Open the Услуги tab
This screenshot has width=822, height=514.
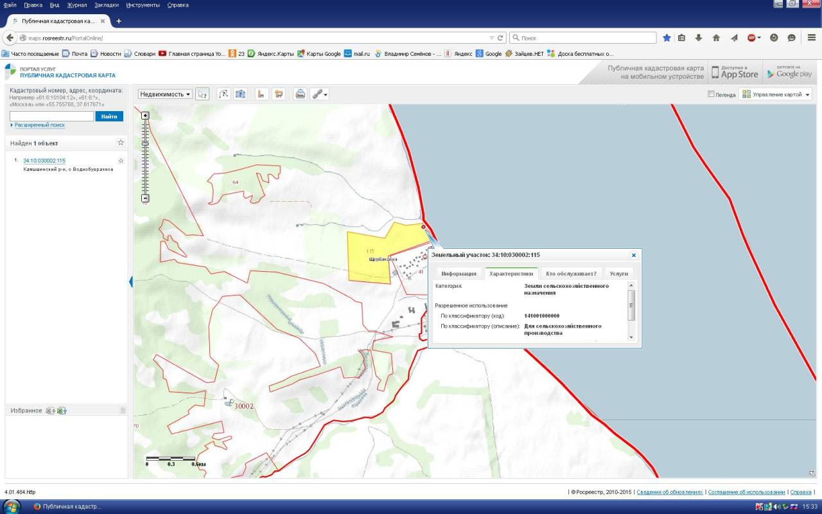click(x=619, y=274)
